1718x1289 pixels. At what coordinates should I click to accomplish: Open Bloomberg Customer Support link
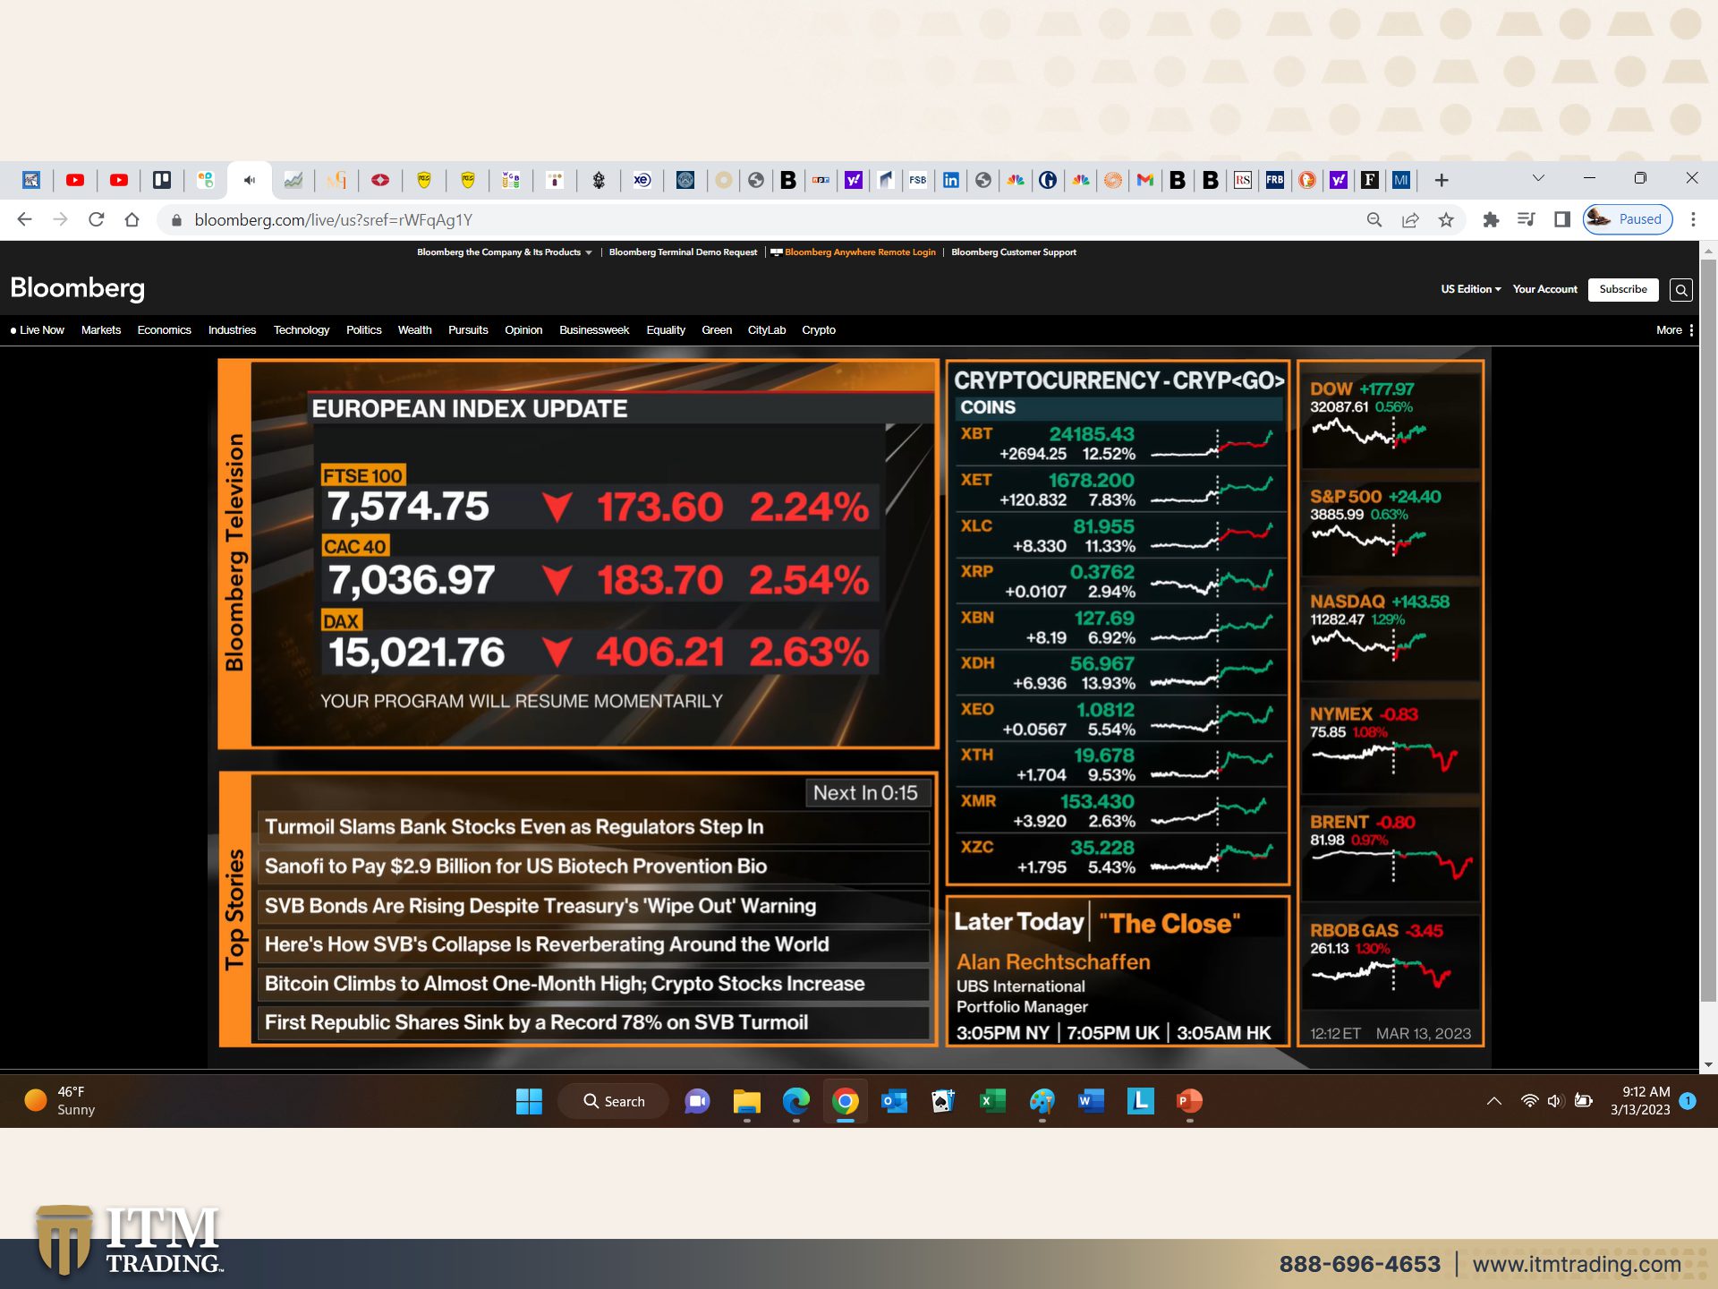pyautogui.click(x=1014, y=252)
